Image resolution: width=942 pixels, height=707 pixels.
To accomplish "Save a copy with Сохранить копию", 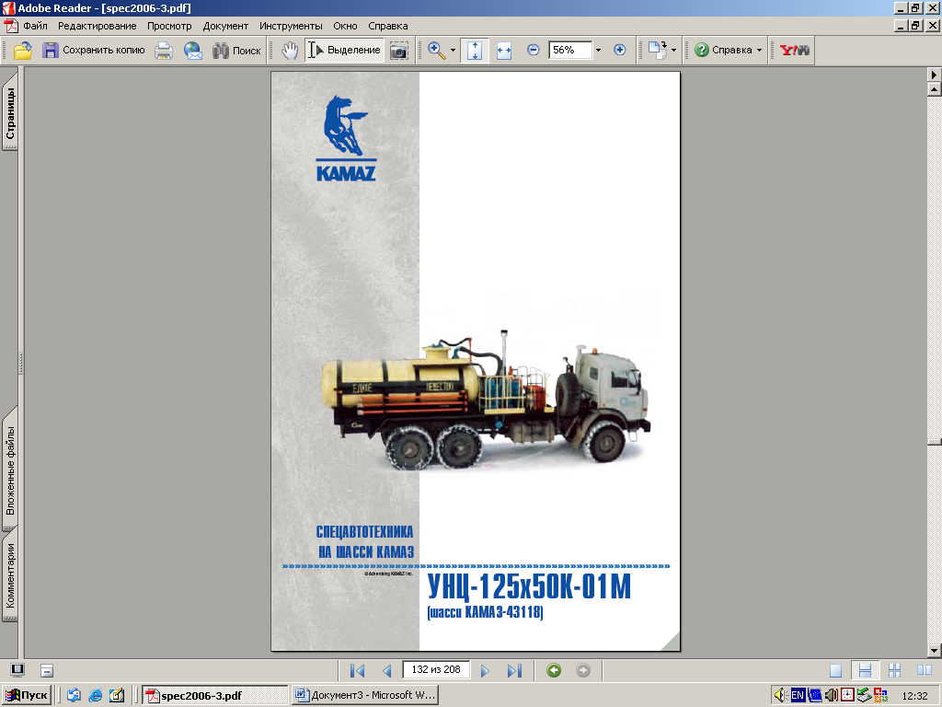I will [x=94, y=51].
